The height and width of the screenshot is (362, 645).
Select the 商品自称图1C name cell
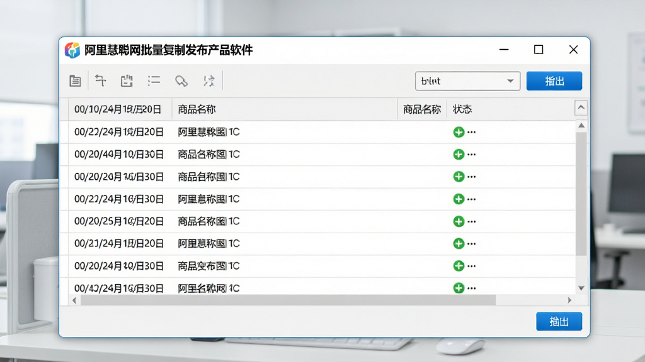click(x=208, y=177)
